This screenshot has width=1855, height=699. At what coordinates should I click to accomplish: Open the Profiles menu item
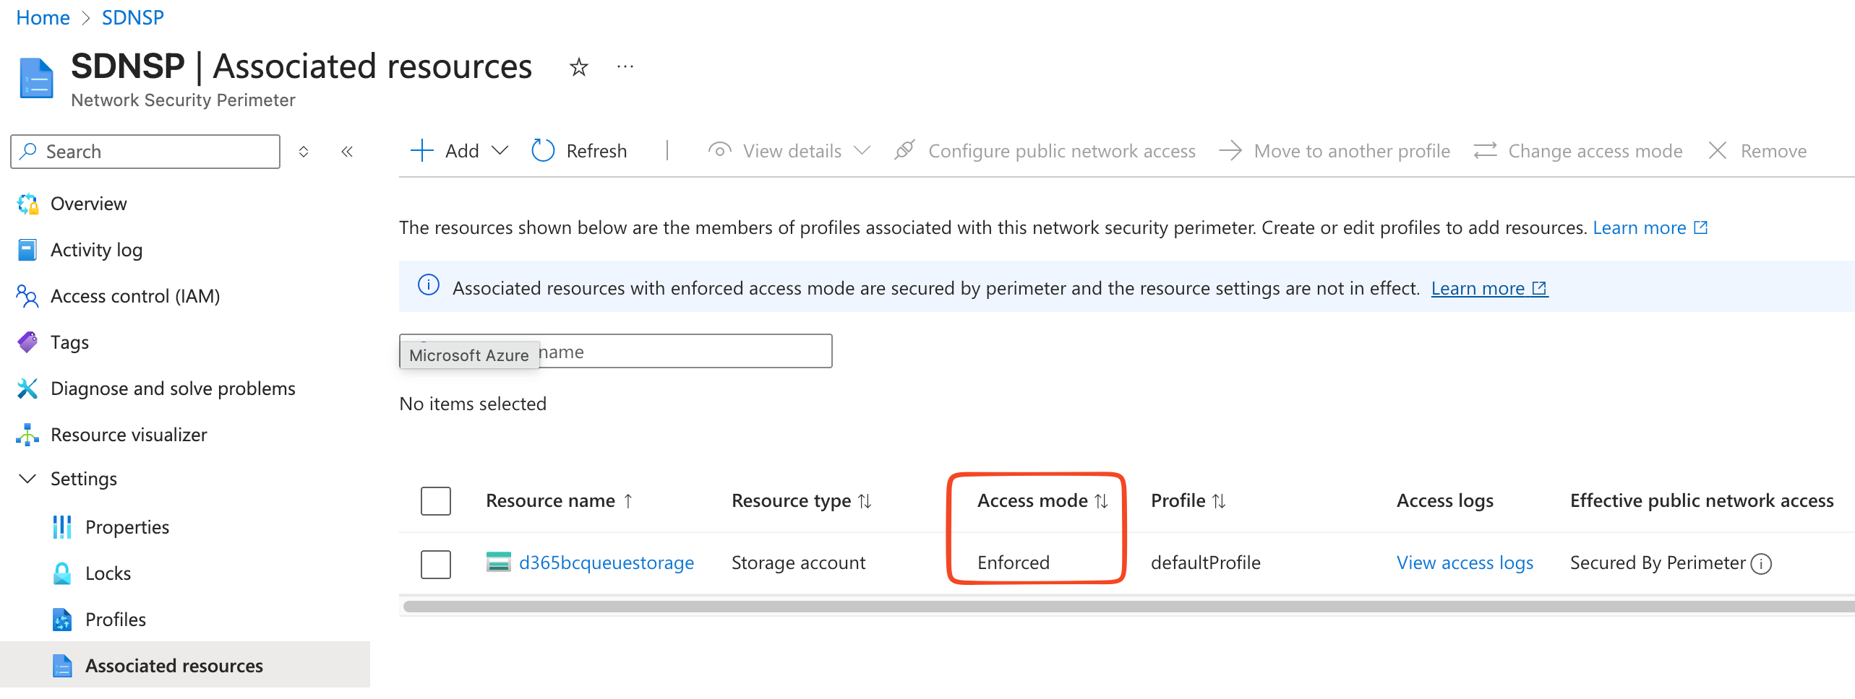pos(115,620)
